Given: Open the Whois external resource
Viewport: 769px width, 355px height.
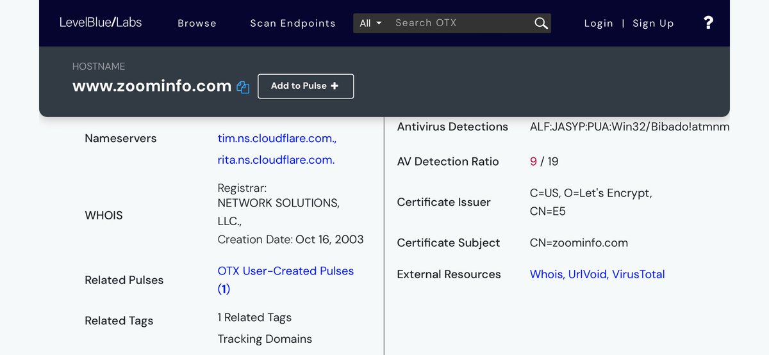Looking at the screenshot, I should (547, 274).
